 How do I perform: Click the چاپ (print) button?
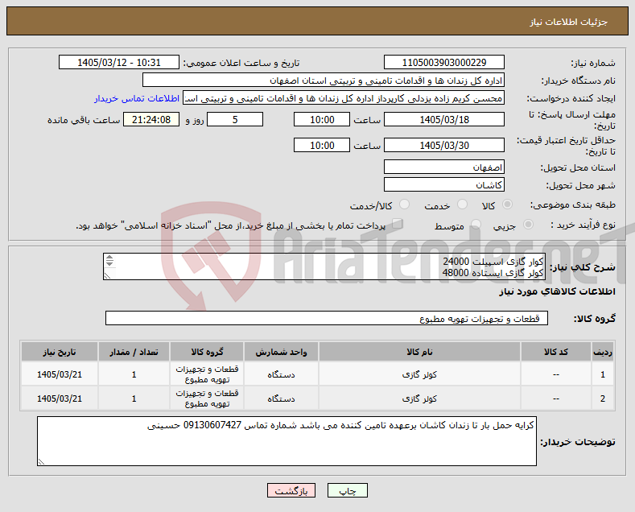click(348, 490)
